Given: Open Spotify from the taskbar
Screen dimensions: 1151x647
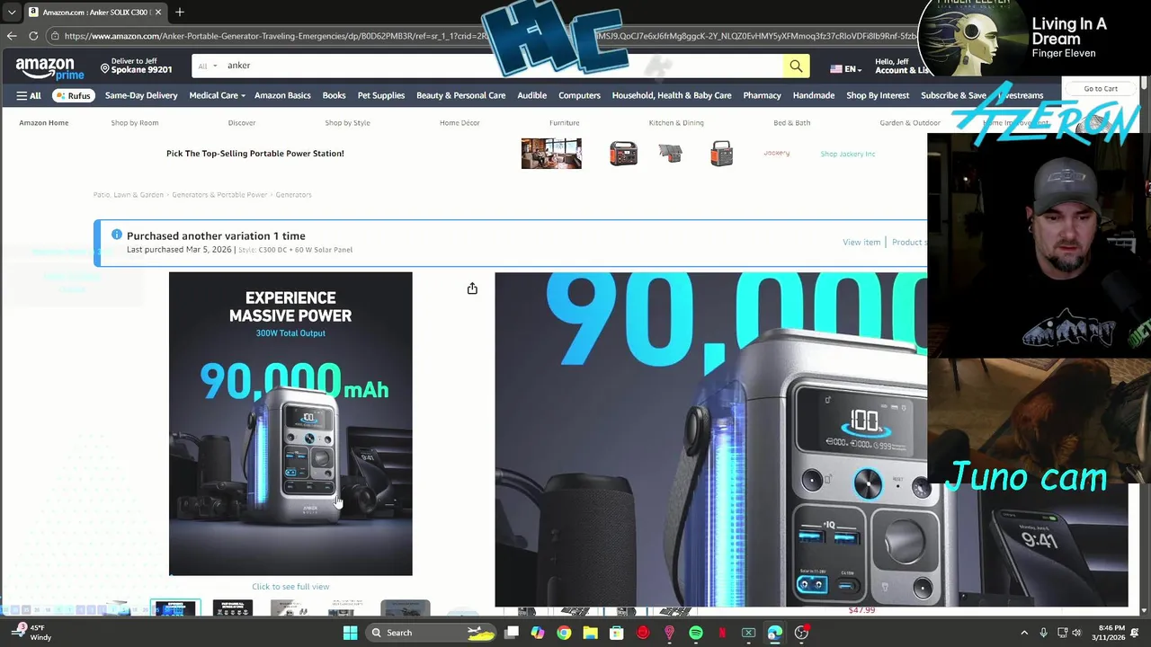Looking at the screenshot, I should pos(696,633).
